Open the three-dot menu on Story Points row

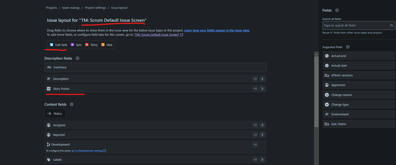255,89
